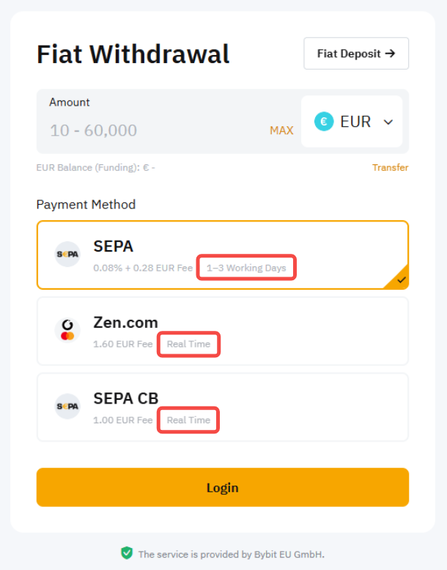The width and height of the screenshot is (447, 570).
Task: Click the 1–3 Working Days label
Action: coord(246,268)
